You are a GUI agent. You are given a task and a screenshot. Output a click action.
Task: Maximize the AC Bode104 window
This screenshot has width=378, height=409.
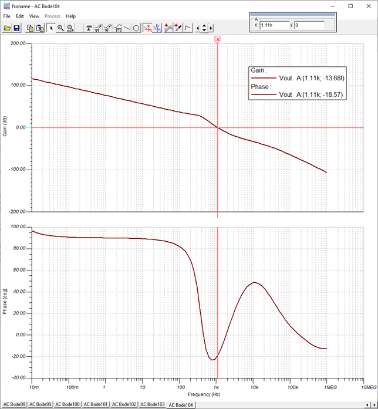(350, 6)
